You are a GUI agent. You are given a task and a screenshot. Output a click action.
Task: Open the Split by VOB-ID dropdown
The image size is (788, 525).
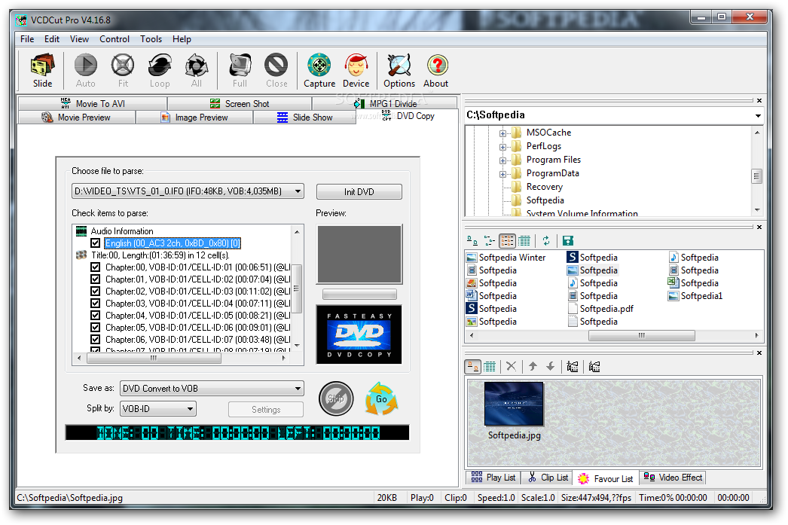pos(190,409)
